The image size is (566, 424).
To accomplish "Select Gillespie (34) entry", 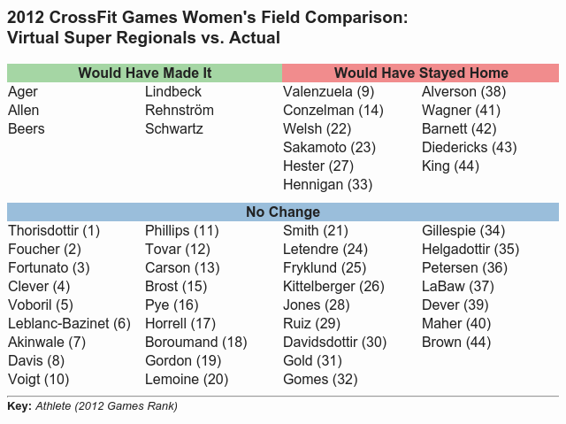I will click(x=463, y=231).
